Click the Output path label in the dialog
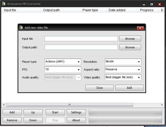The image size is (166, 127). coord(30,47)
